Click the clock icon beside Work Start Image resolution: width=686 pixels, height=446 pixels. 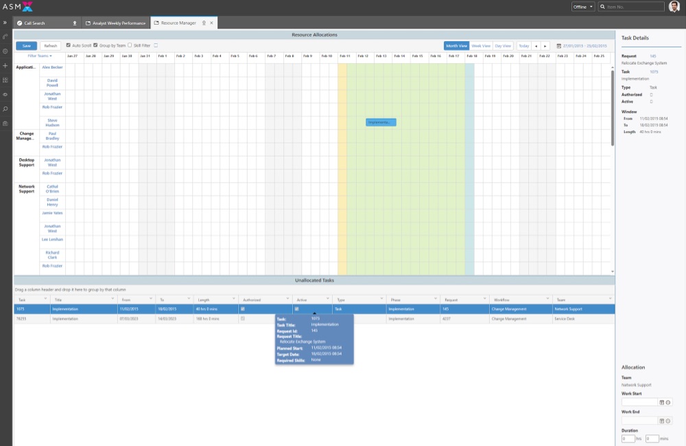point(667,402)
